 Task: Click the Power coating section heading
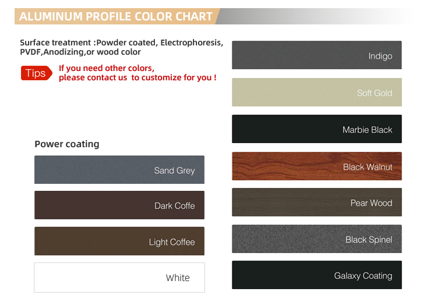click(x=67, y=144)
